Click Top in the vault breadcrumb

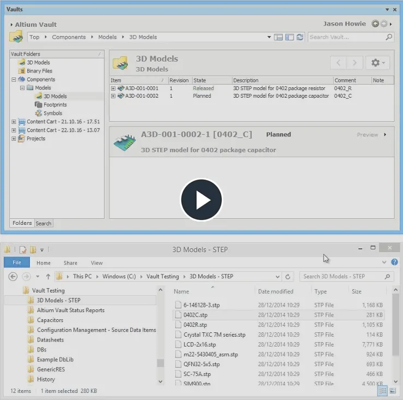pyautogui.click(x=34, y=37)
